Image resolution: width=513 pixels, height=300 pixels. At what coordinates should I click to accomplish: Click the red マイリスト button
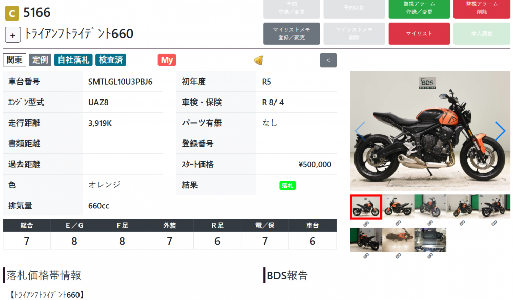pyautogui.click(x=419, y=33)
